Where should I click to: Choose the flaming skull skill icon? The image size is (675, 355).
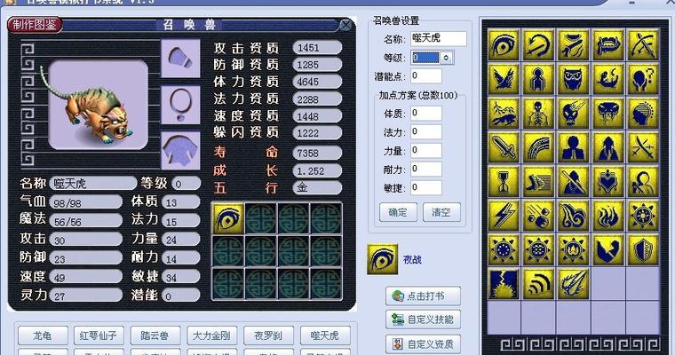(573, 114)
